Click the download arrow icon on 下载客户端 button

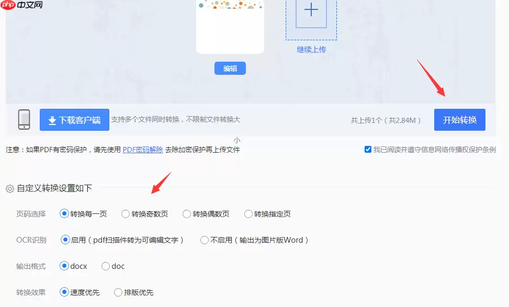click(x=51, y=120)
